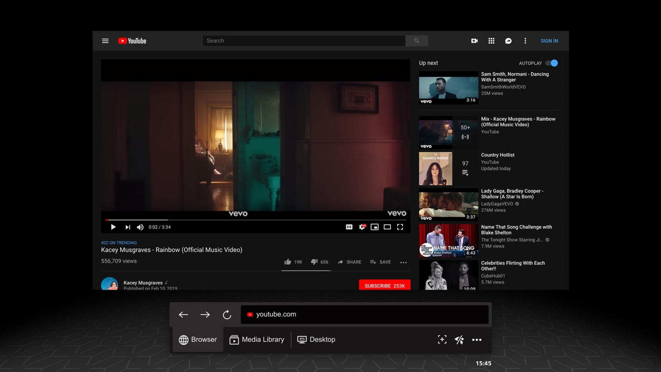
Task: Click the red SUBSCRIBE 253K button
Action: 385,286
